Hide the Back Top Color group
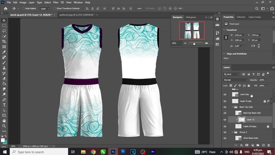 tap(225, 107)
